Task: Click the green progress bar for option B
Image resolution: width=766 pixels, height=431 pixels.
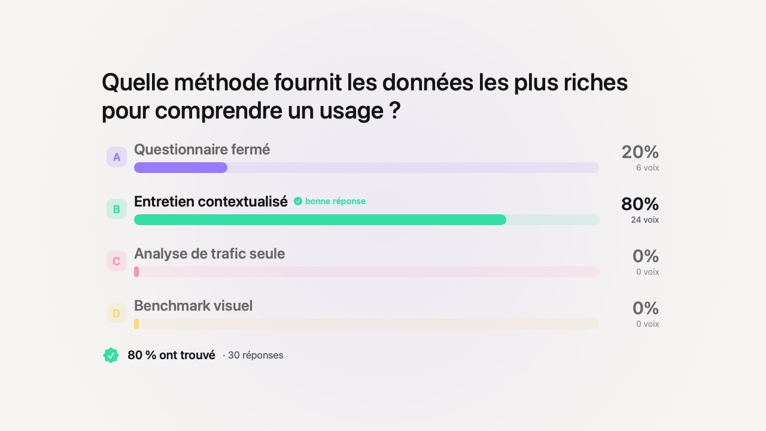Action: click(x=366, y=220)
